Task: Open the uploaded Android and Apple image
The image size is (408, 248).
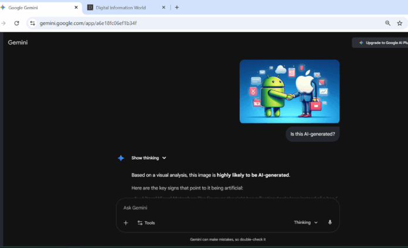Action: (290, 91)
